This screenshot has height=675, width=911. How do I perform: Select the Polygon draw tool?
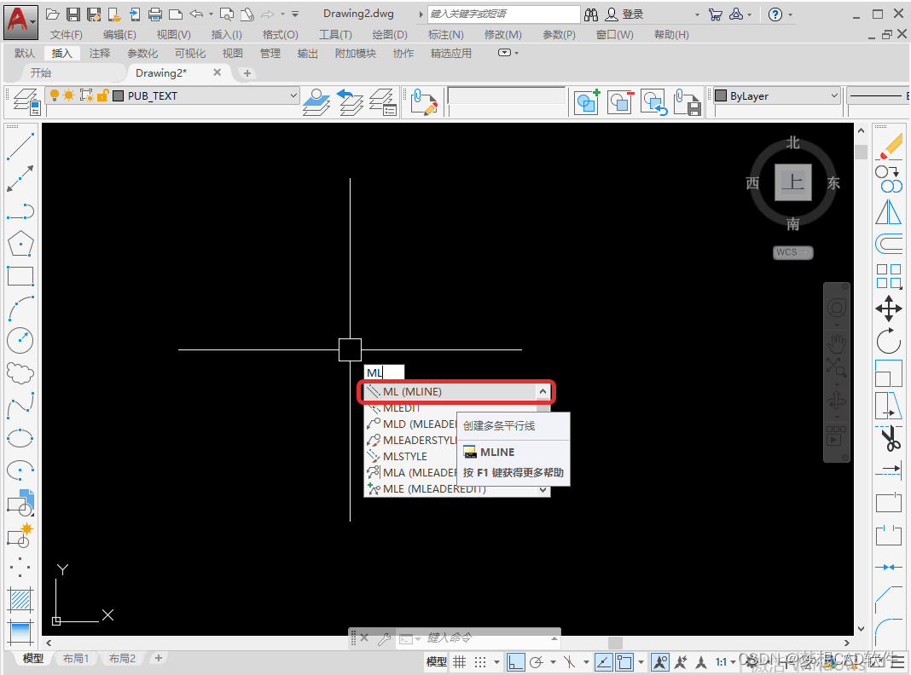(x=20, y=244)
